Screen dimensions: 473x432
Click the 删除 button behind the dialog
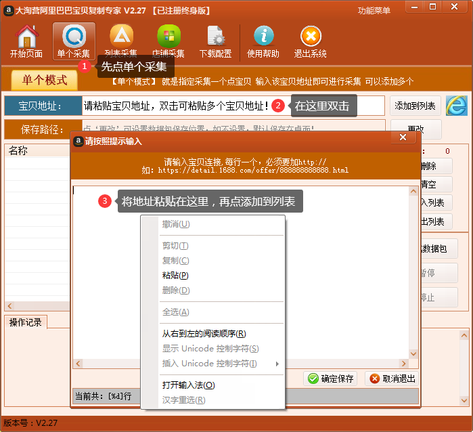coord(436,166)
